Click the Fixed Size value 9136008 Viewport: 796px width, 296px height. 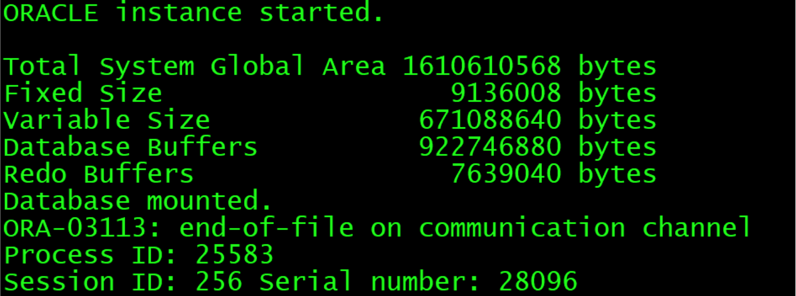point(505,93)
